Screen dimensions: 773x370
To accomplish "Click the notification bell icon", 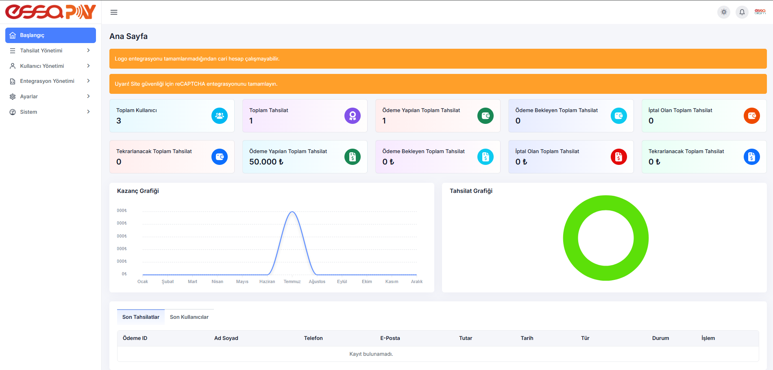I will (742, 12).
